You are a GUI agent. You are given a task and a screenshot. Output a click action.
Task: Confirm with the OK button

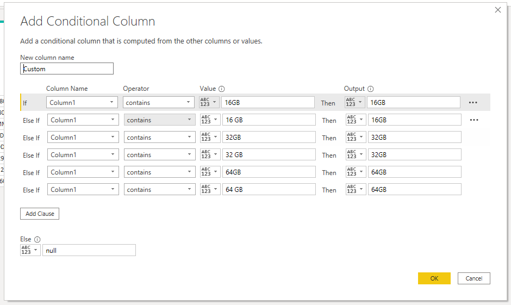tap(434, 278)
